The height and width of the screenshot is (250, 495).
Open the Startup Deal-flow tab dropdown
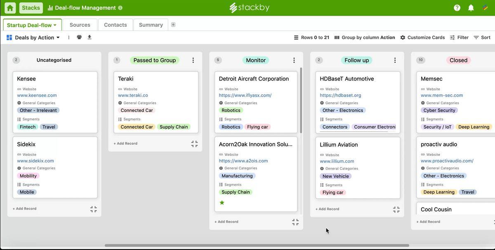click(55, 25)
